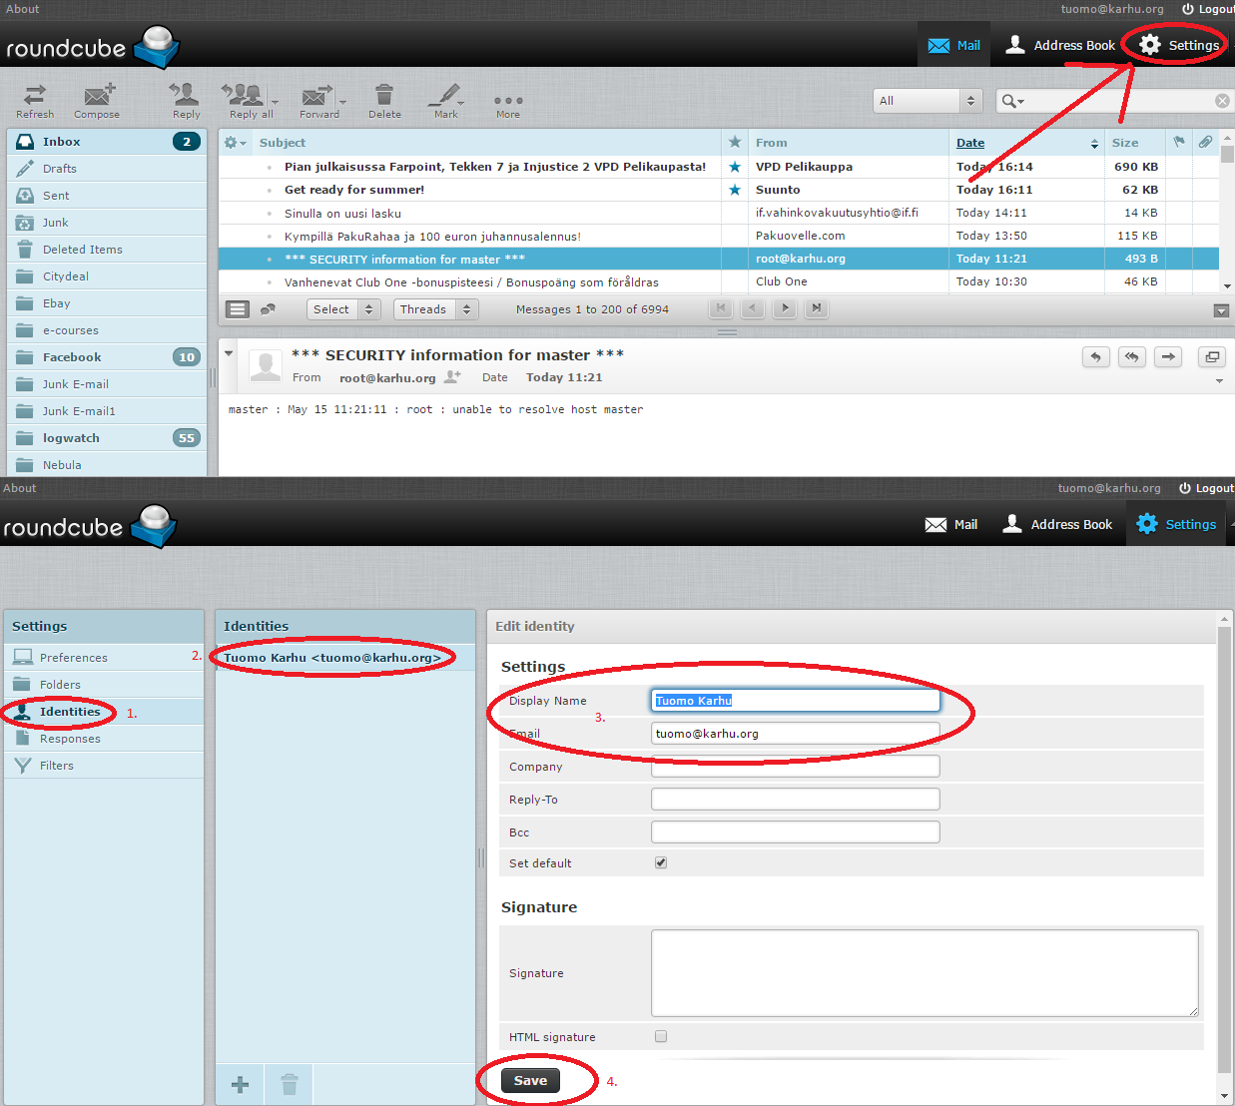The width and height of the screenshot is (1235, 1106).
Task: Open message in new window icon
Action: coord(1212,357)
